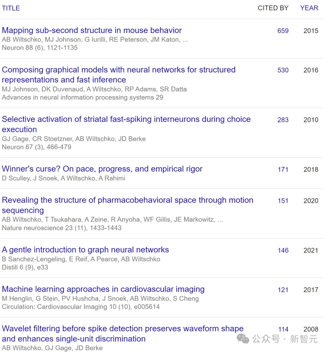
Task: Open 'Selective activation of striatal fast-spiking interneurons' paper
Action: [x=126, y=119]
